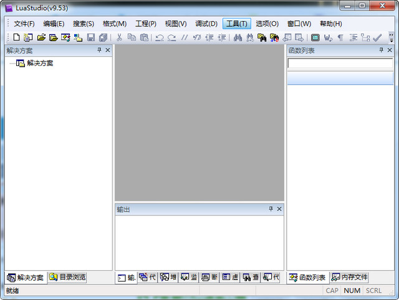Click the Paste clipboard icon
The image size is (399, 300).
pyautogui.click(x=144, y=38)
